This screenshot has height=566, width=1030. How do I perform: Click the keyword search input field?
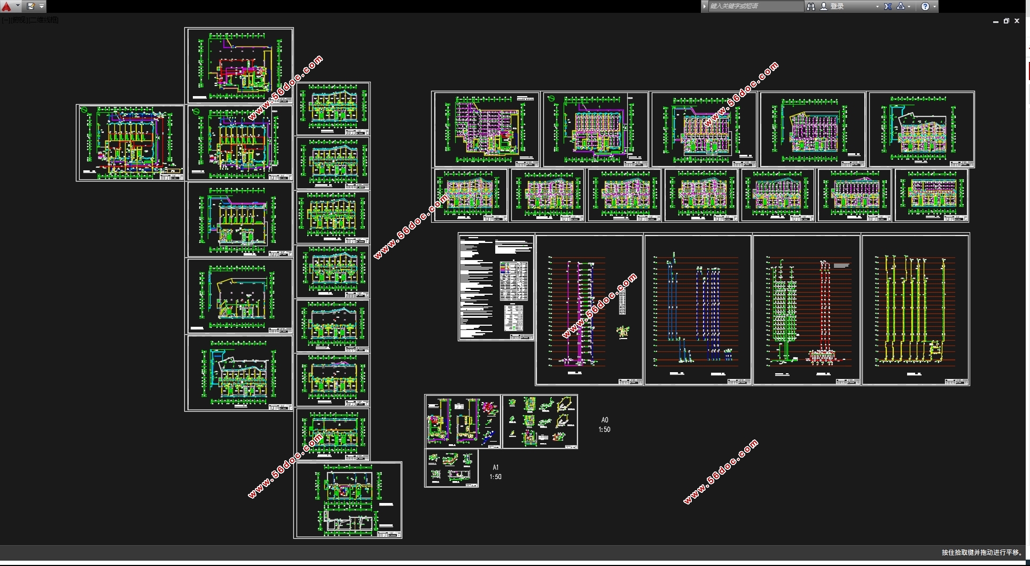tap(754, 6)
